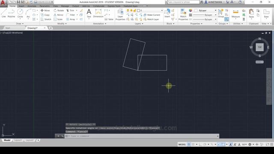Add a new layout with plus button
Viewport: 274px width, 154px height.
(38, 140)
